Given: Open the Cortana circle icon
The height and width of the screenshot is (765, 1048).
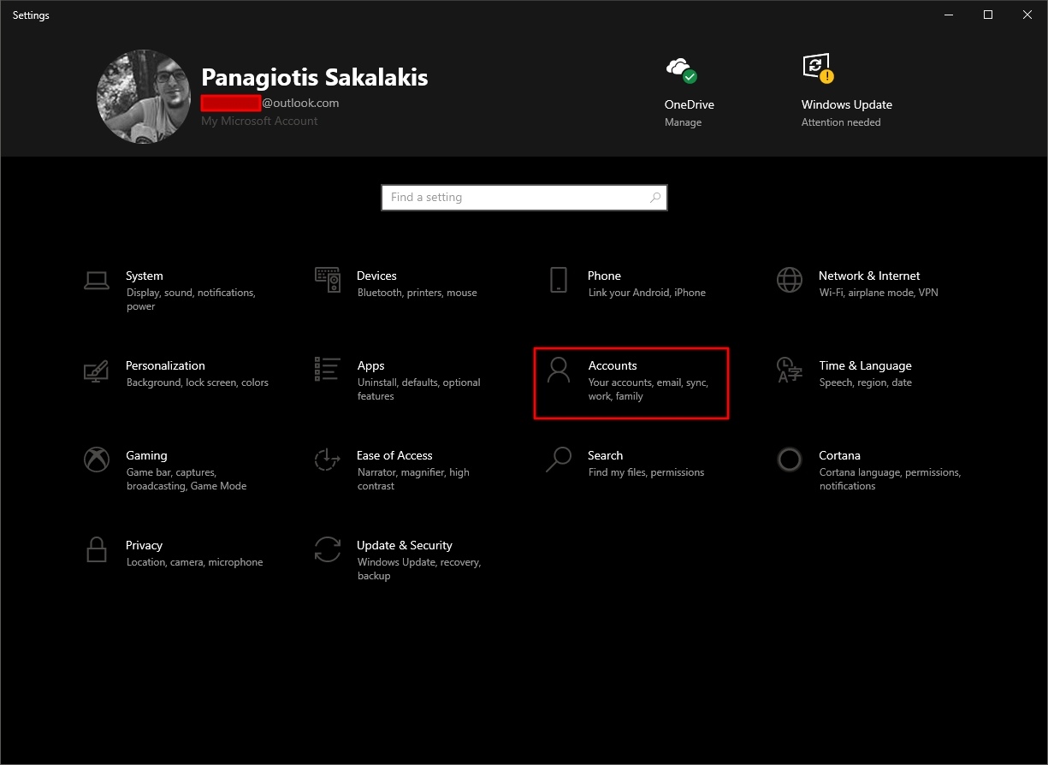Looking at the screenshot, I should [x=789, y=460].
